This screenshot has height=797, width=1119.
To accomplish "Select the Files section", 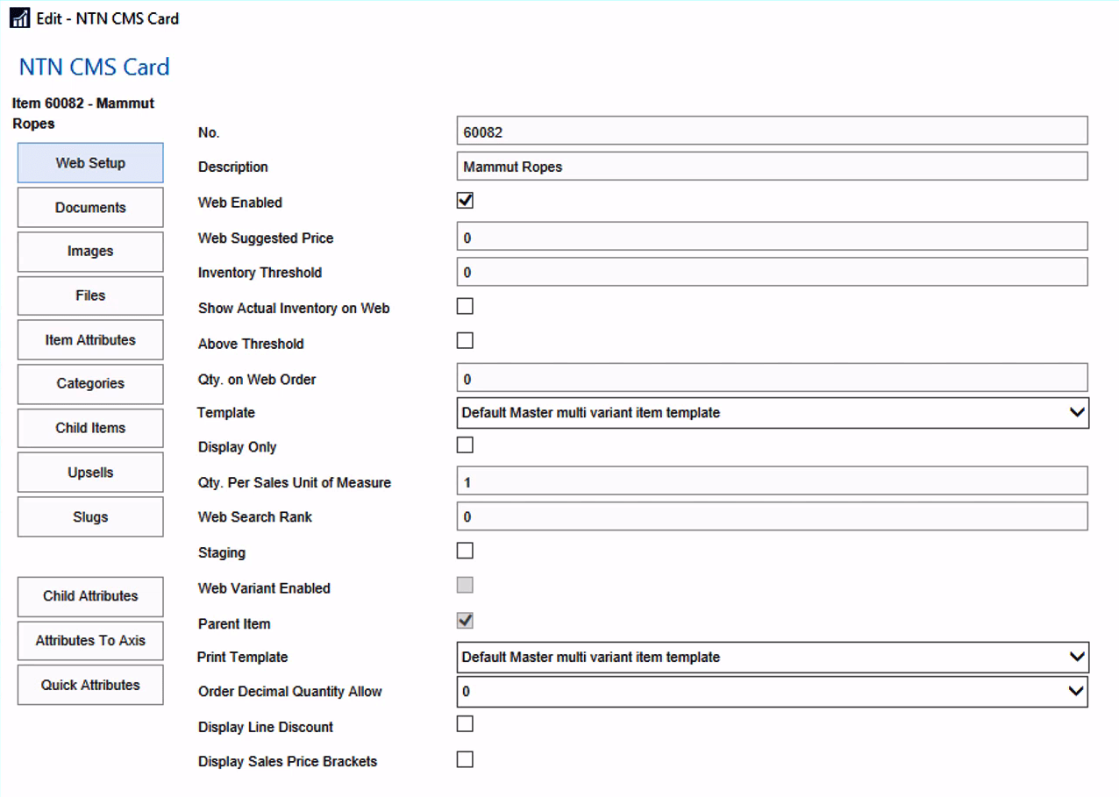I will tap(89, 295).
